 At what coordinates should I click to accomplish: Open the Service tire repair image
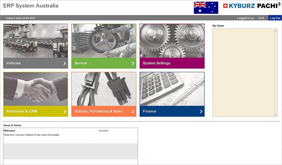[104, 41]
